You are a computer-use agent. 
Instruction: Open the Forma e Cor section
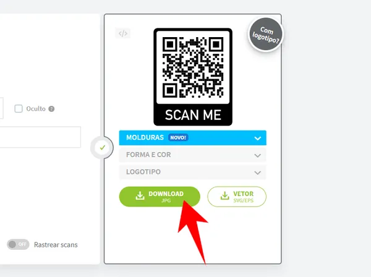[192, 155]
